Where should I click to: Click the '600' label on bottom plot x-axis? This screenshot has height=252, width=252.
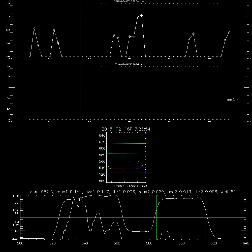tap(182, 243)
